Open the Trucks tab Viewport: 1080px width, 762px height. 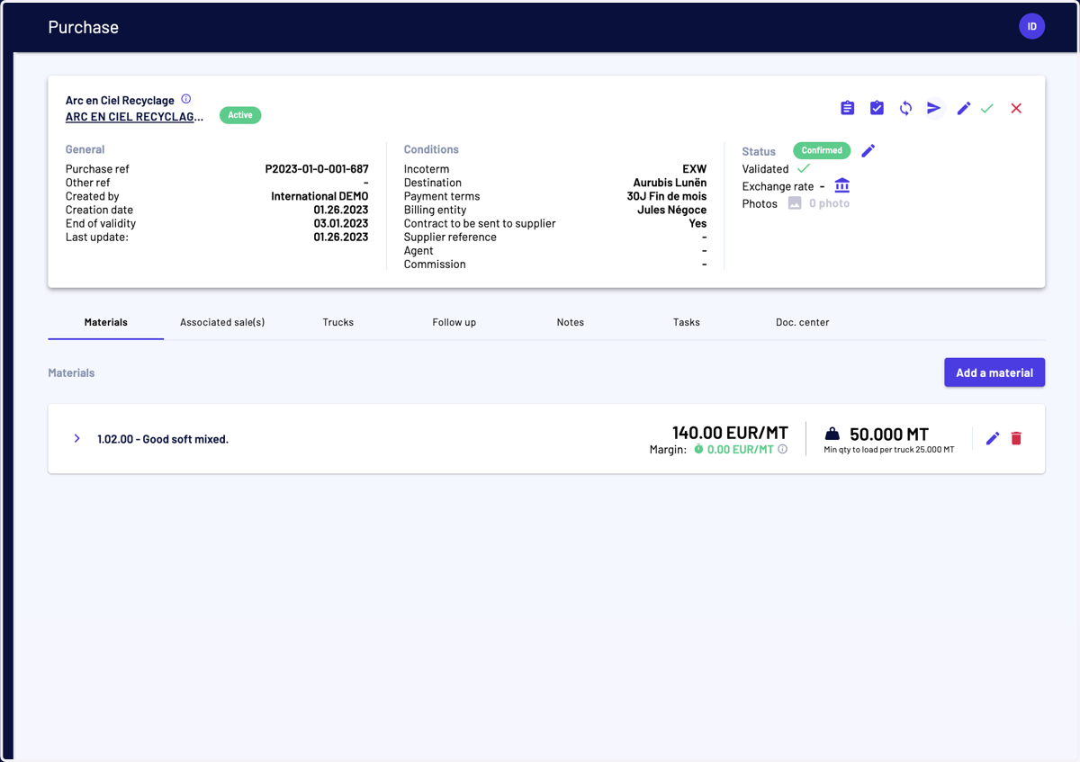tap(338, 322)
